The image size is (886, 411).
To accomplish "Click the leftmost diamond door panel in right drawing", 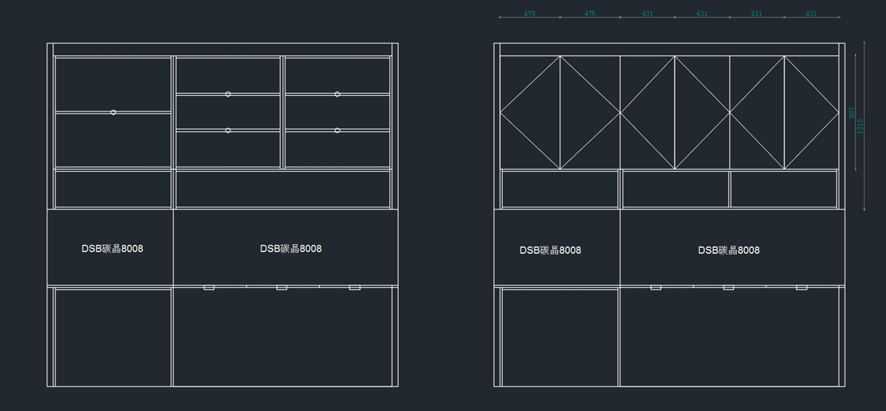I will pyautogui.click(x=530, y=112).
